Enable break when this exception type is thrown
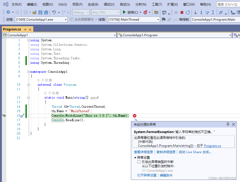The height and width of the screenshot is (182, 240). coord(139,162)
